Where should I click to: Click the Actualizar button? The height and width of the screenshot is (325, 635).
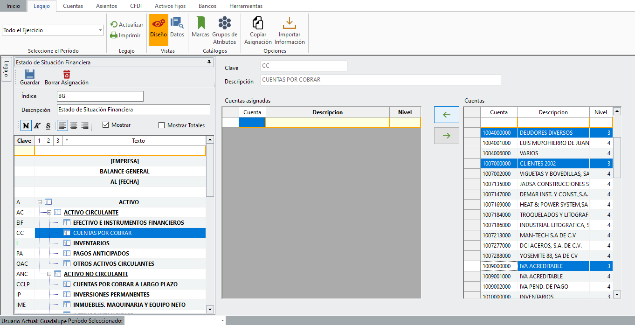click(127, 24)
